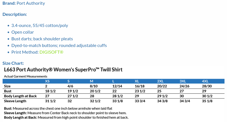The width and height of the screenshot is (227, 122).
Task: Click the Bust darts bullet point
Action: (42, 39)
